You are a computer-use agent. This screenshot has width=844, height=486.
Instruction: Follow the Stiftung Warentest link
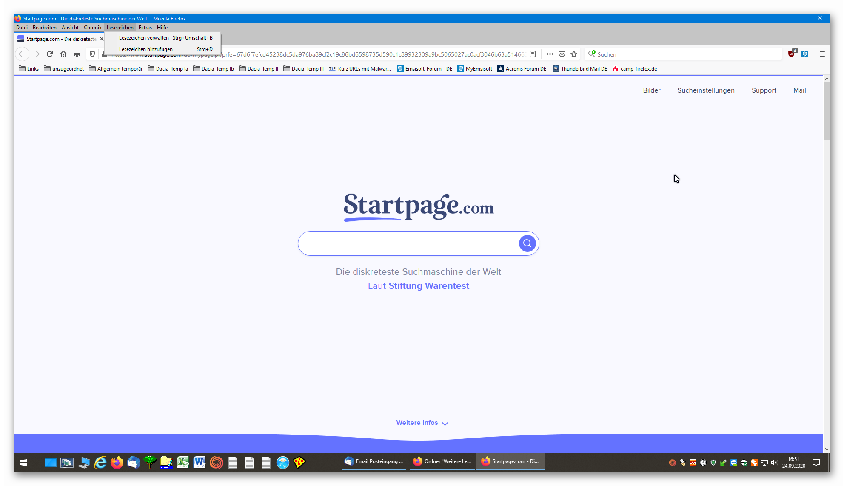point(429,286)
